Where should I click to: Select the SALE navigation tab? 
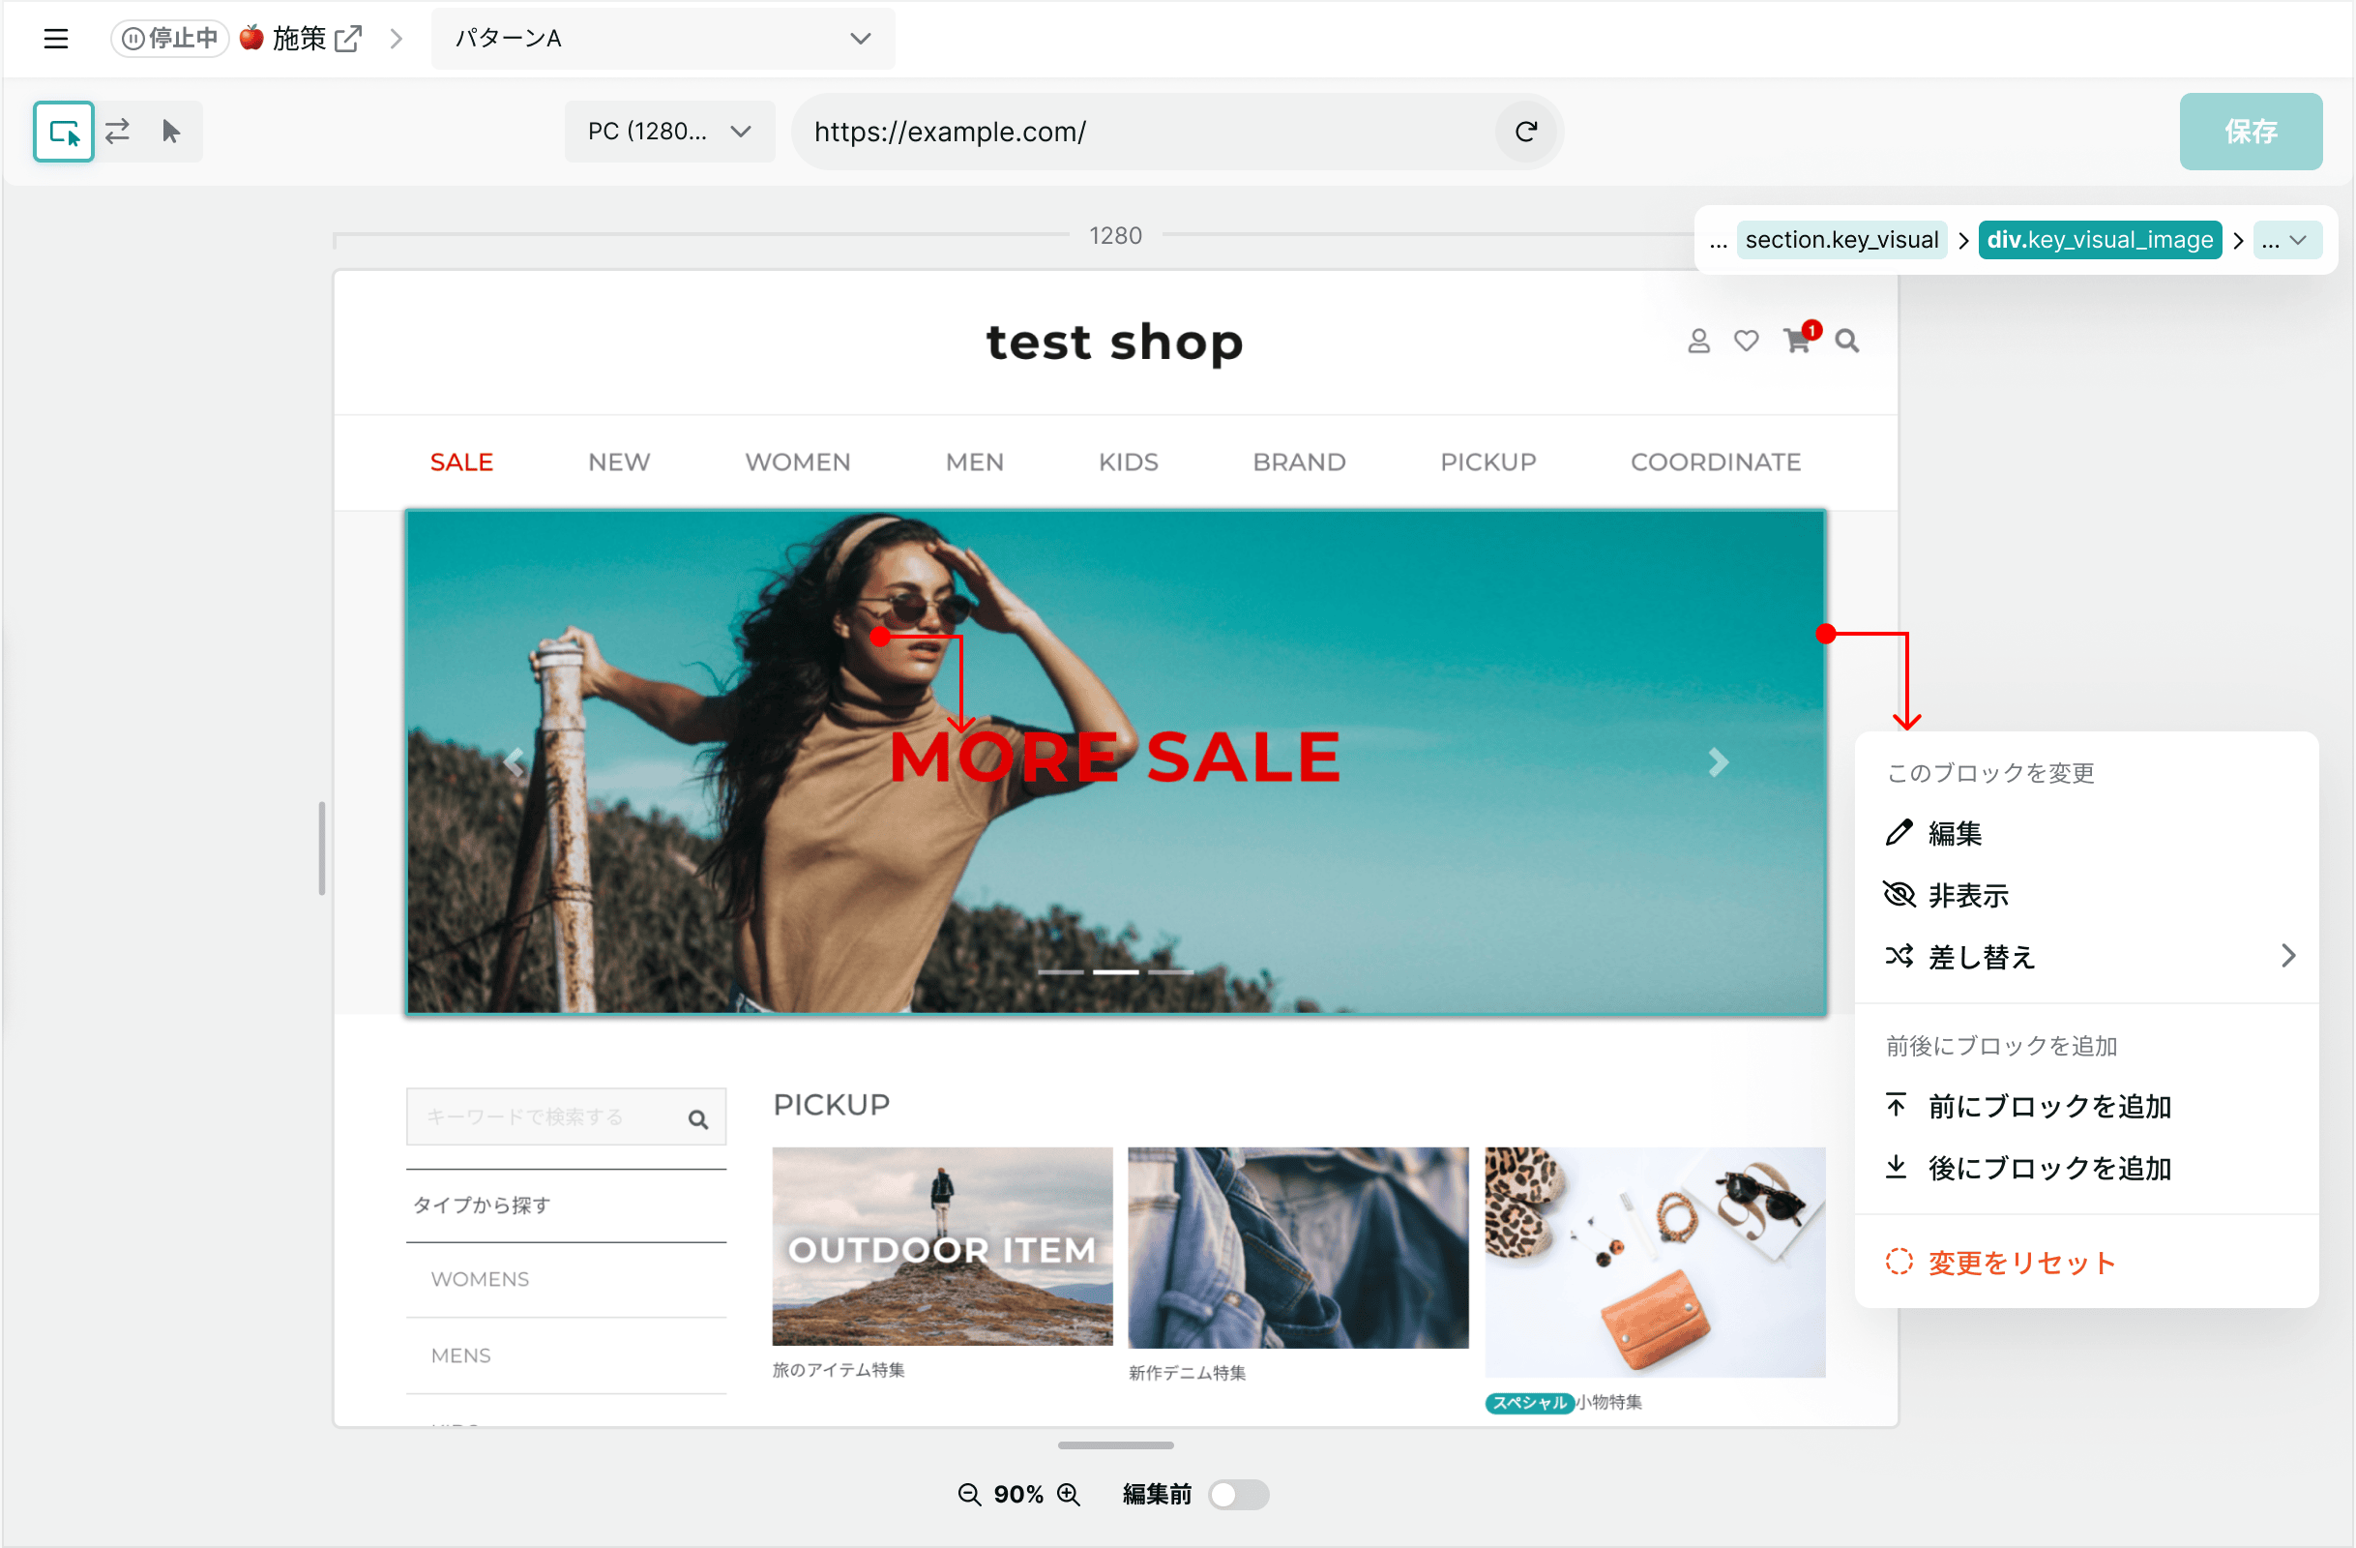[x=459, y=460]
